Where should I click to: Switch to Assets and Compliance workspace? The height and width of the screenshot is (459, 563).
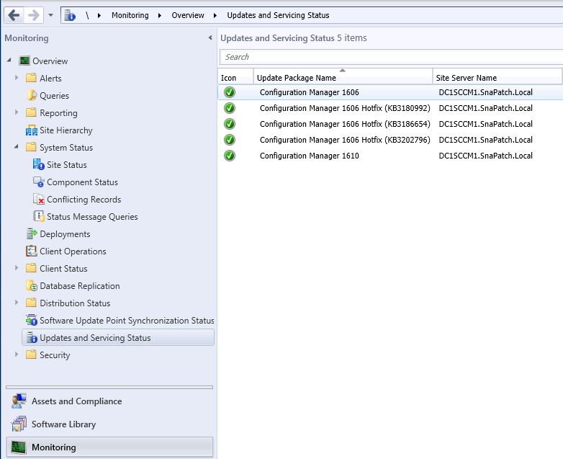tap(109, 401)
